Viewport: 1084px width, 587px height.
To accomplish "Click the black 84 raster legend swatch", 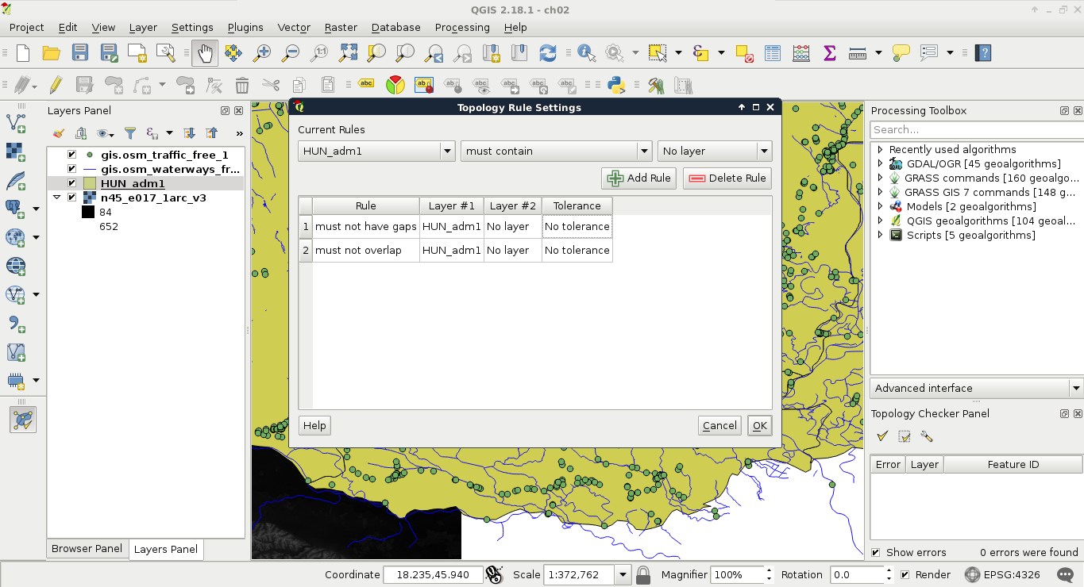I will coord(87,212).
